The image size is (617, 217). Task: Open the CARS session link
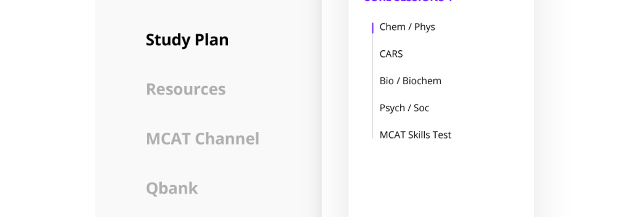pyautogui.click(x=391, y=54)
